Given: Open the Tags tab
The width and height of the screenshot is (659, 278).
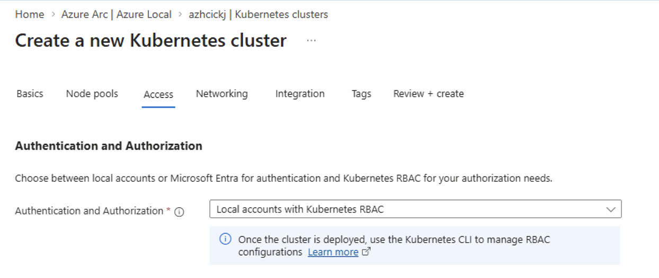Looking at the screenshot, I should [361, 94].
